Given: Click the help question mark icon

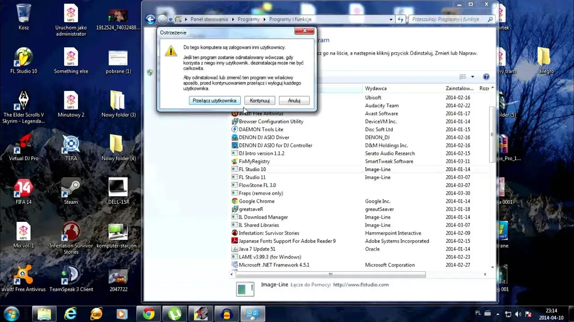Looking at the screenshot, I should pos(486,77).
